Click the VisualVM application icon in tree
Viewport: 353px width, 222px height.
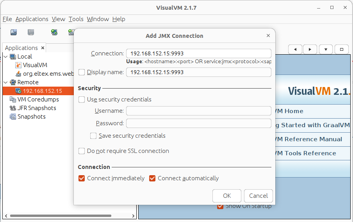pyautogui.click(x=18, y=65)
